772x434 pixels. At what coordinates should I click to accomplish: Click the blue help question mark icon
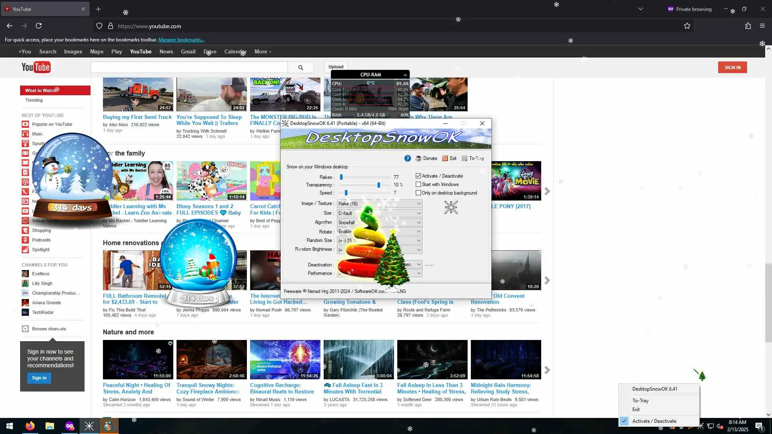coord(407,158)
